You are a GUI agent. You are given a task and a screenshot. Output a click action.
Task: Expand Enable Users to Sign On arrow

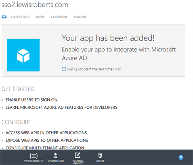pyautogui.click(x=2, y=100)
